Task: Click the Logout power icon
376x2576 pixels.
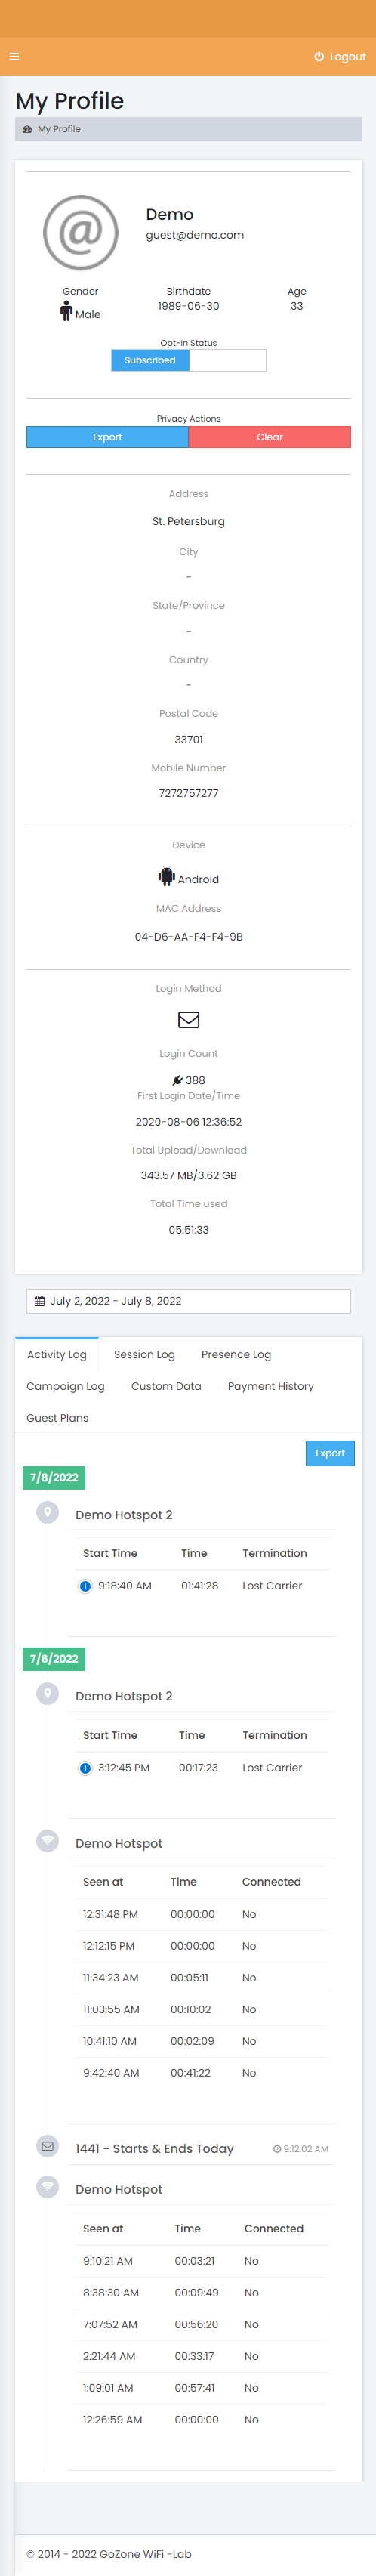Action: (319, 57)
